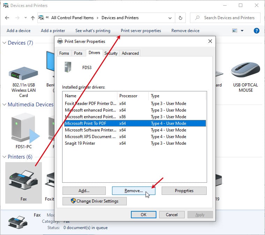Click the Remove... button
This screenshot has width=265, height=235.
[x=133, y=191]
